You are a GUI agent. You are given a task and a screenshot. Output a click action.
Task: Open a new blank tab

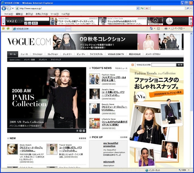point(69,29)
